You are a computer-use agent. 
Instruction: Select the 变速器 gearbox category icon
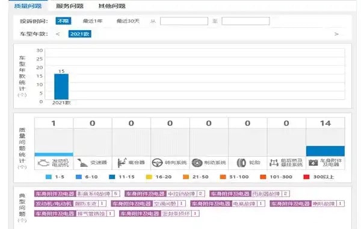pyautogui.click(x=82, y=163)
